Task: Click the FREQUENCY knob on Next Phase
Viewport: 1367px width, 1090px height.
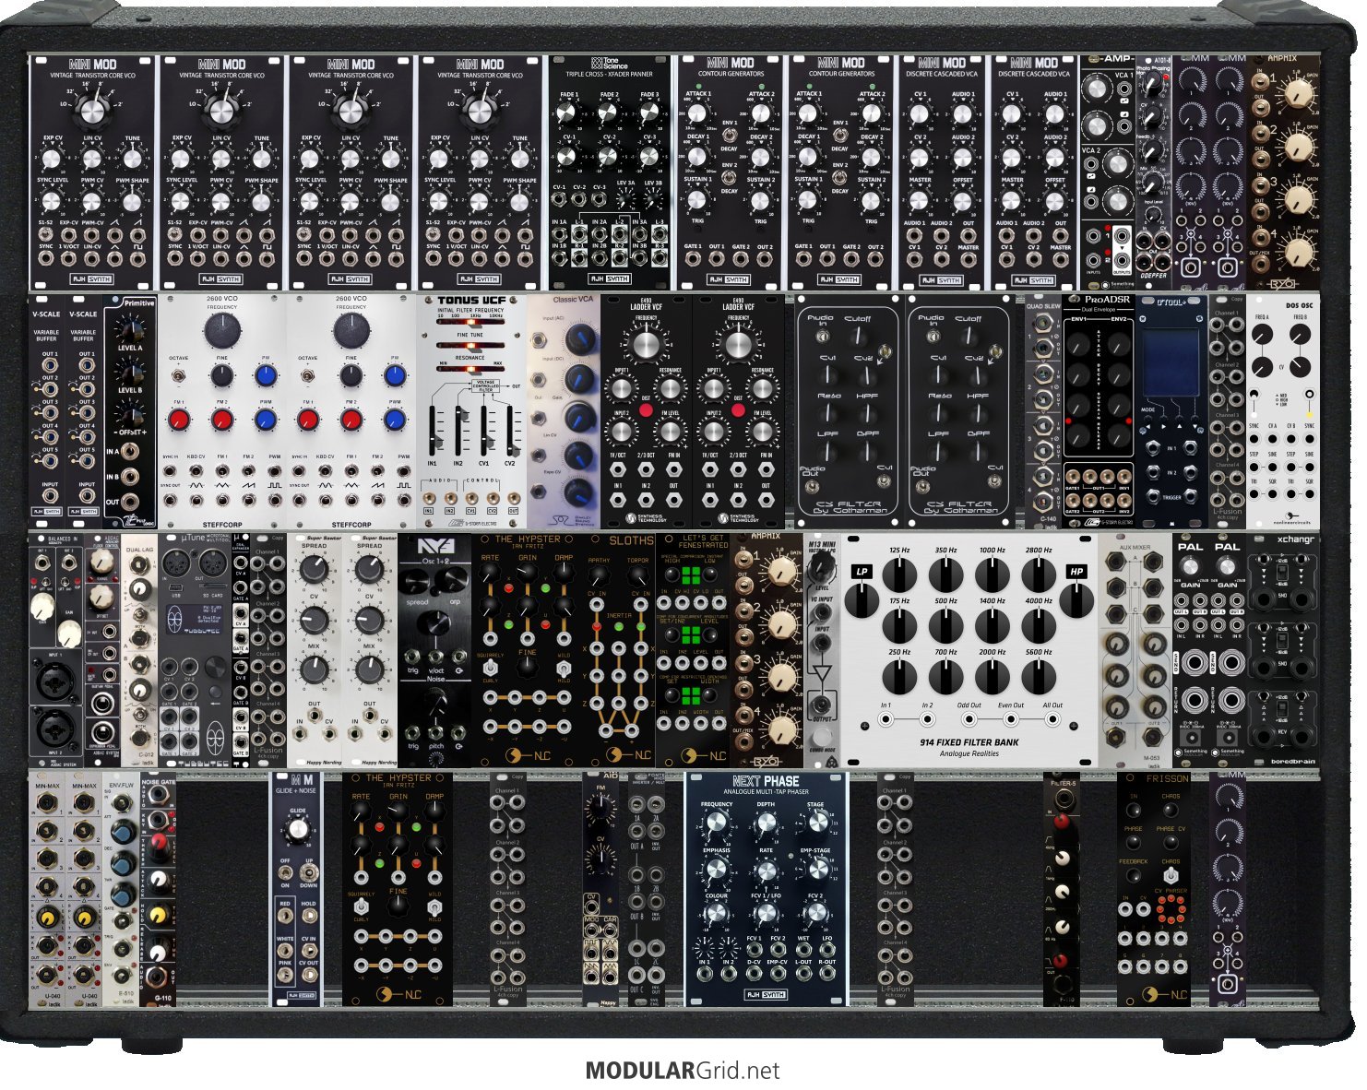Action: [717, 823]
